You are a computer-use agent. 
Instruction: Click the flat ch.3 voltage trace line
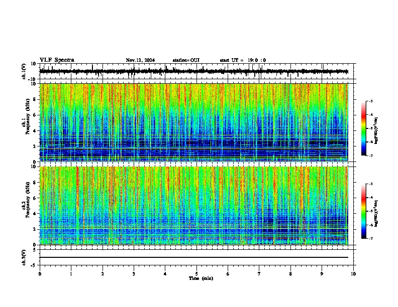(194, 257)
